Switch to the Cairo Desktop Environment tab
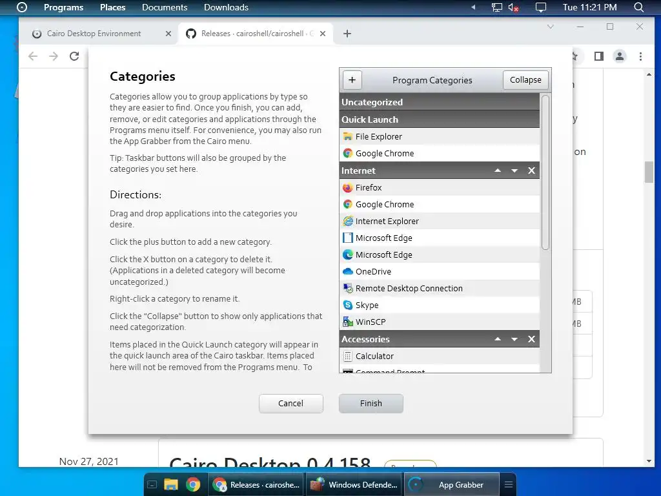661x496 pixels. click(101, 34)
